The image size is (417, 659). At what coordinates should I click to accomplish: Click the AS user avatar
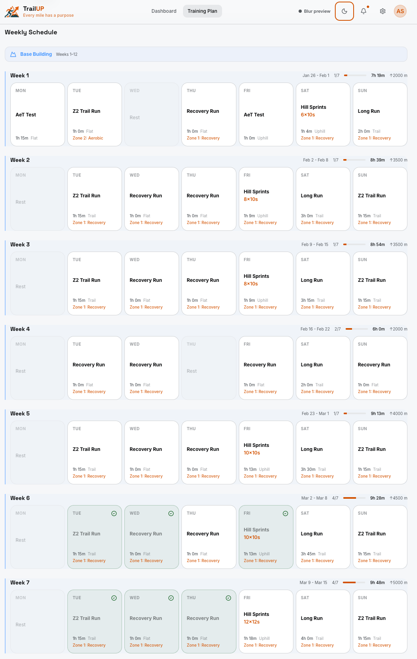tap(400, 11)
